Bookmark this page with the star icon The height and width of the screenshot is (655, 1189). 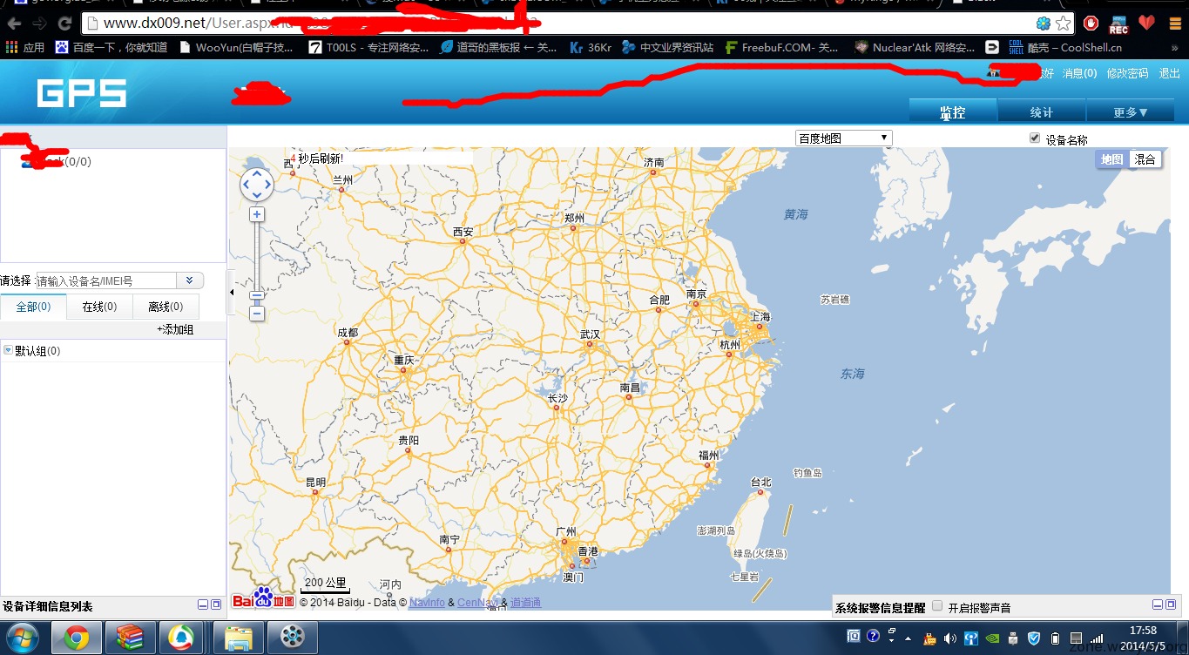tap(1064, 24)
